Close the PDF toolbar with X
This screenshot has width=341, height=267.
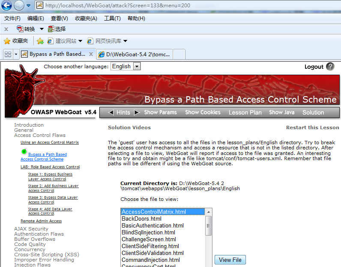pos(6,29)
